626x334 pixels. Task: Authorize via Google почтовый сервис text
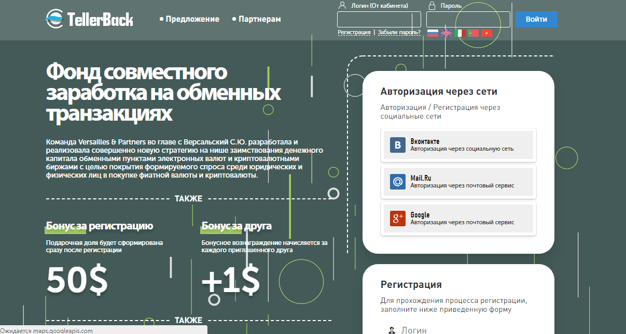(x=462, y=222)
